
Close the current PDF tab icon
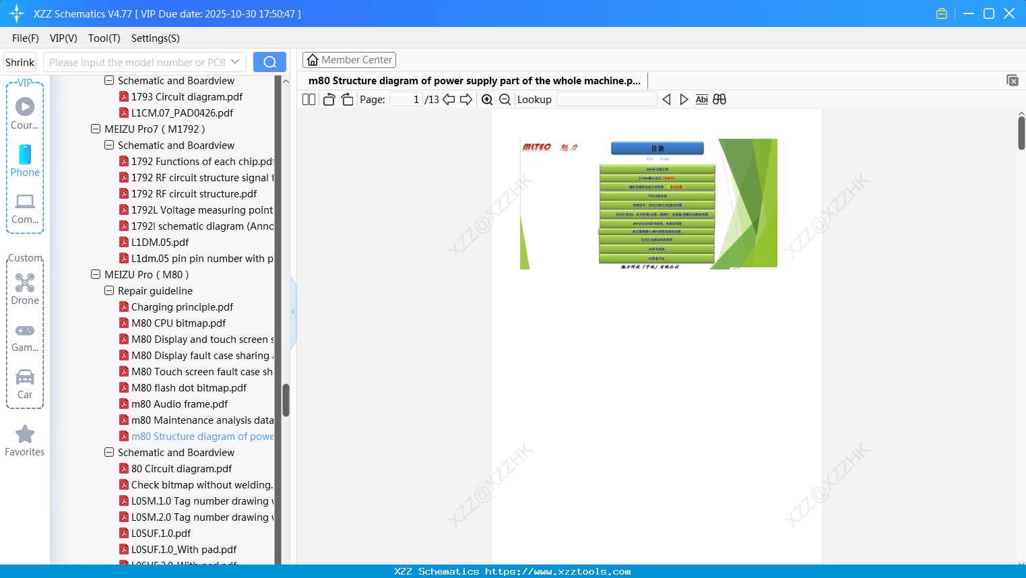click(x=1013, y=80)
